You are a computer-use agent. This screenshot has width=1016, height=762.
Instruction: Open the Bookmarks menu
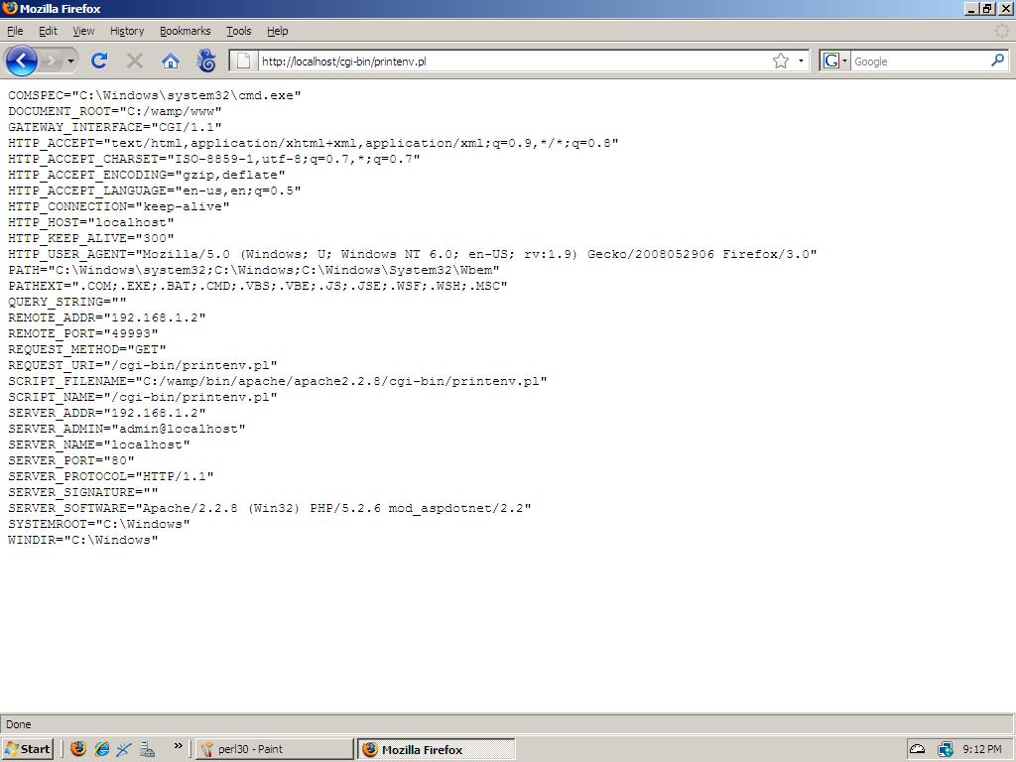coord(185,31)
